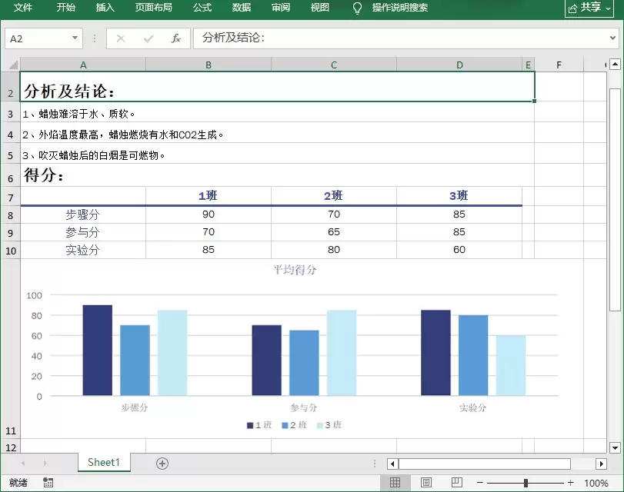Click the 3班 header cell

[459, 196]
